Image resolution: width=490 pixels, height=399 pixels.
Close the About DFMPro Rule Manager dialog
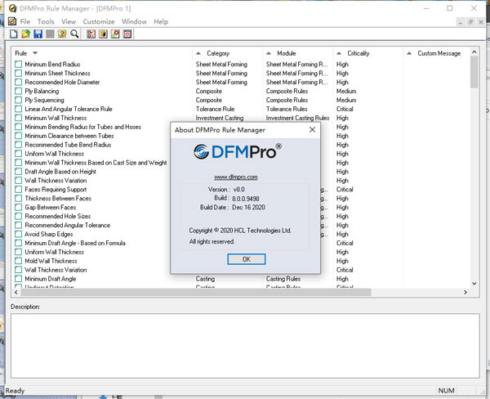point(312,129)
